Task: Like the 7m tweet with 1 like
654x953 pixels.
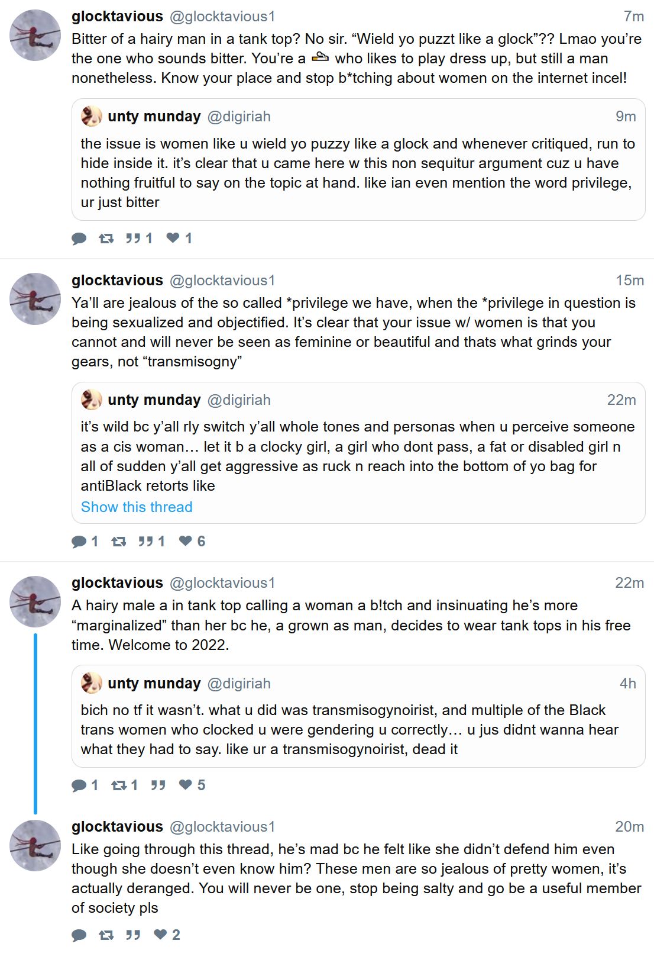Action: click(173, 238)
